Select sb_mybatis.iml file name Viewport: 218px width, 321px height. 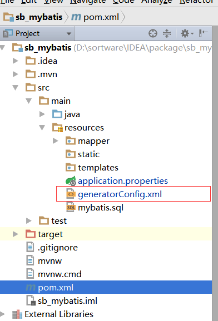(67, 301)
